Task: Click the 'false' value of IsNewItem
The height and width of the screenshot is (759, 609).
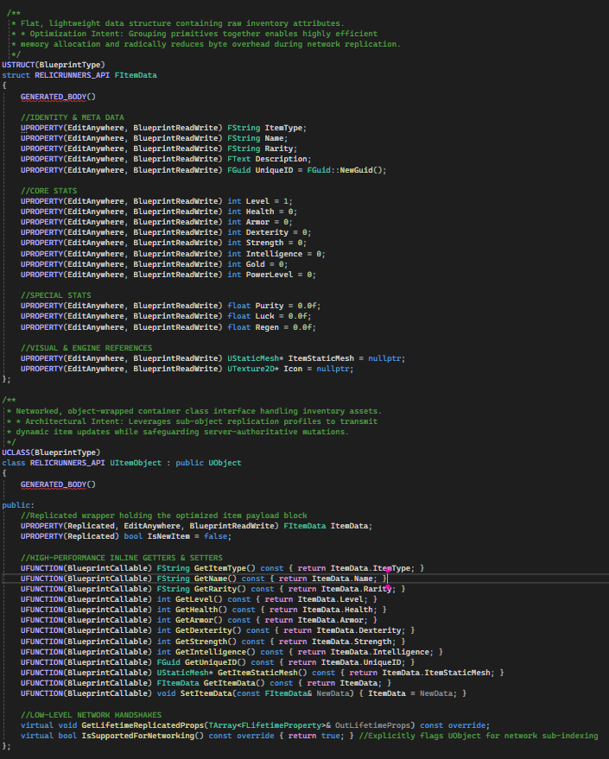Action: (215, 536)
